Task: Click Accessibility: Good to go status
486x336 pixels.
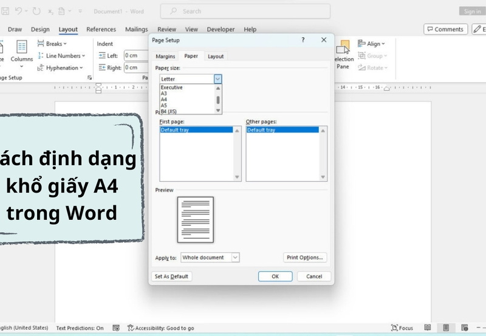Action: (161, 328)
